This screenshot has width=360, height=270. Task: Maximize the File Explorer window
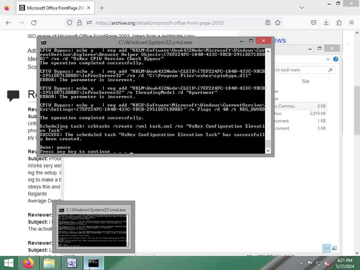319,48
